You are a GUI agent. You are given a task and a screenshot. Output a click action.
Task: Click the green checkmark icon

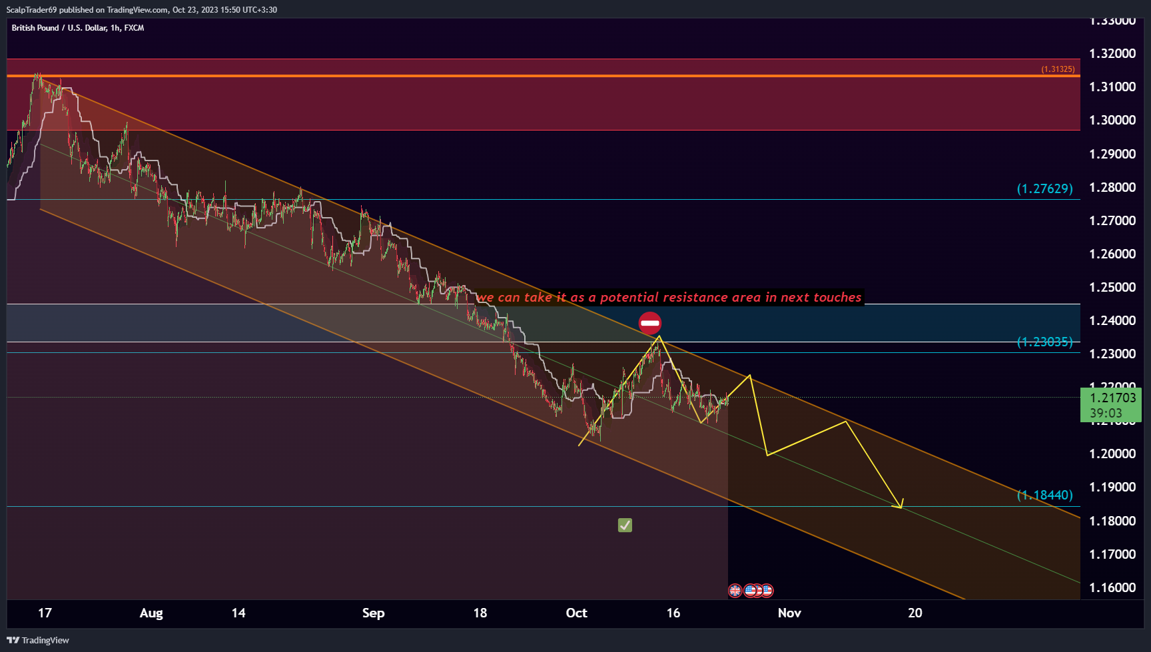625,525
